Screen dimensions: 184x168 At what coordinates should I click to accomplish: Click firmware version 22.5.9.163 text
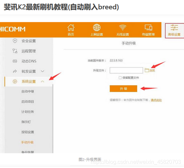[116, 60]
